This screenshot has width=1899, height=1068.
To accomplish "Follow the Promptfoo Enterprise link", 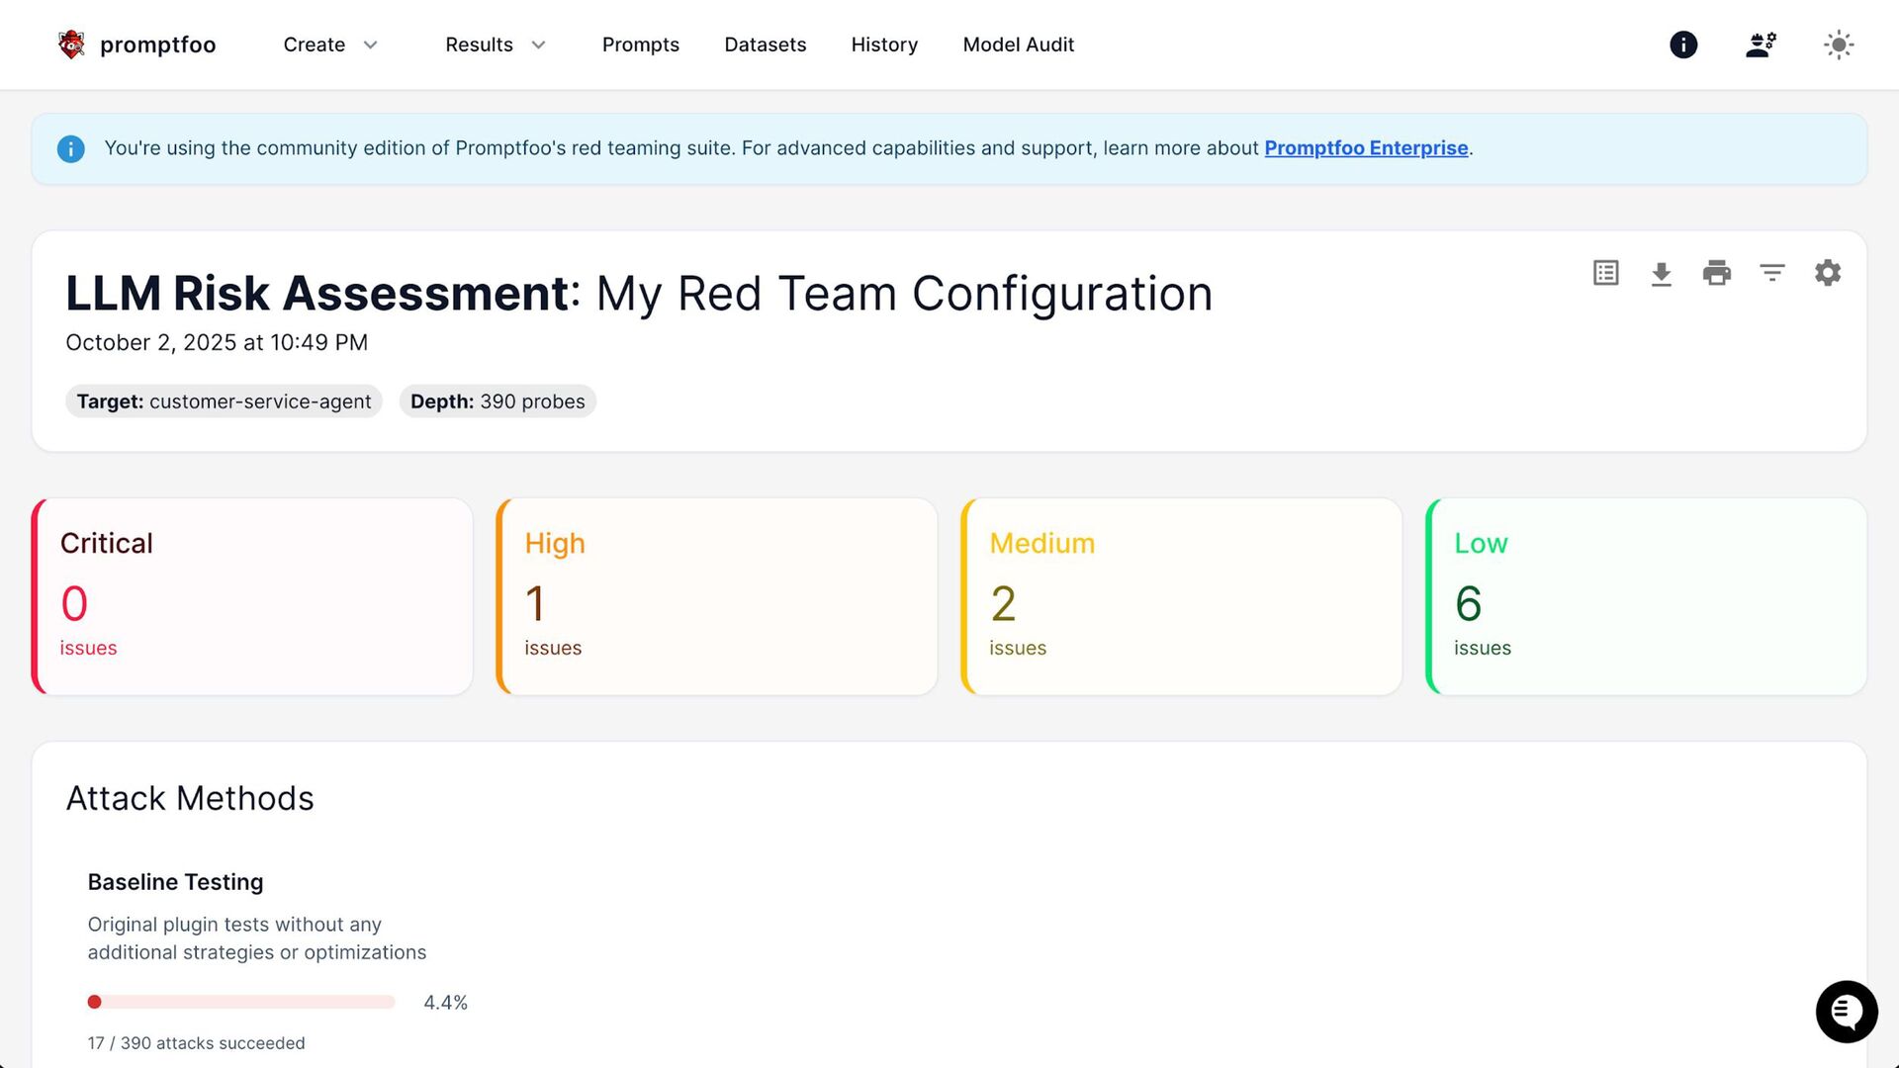I will (1365, 148).
